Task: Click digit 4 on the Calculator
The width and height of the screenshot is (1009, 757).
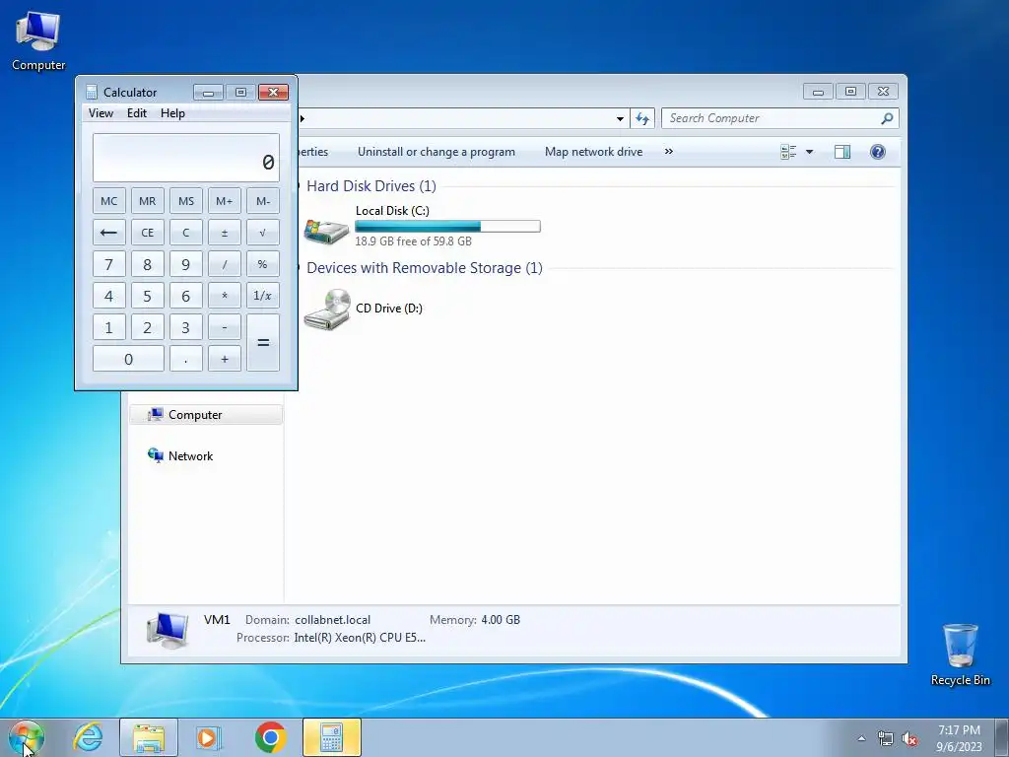Action: click(108, 296)
